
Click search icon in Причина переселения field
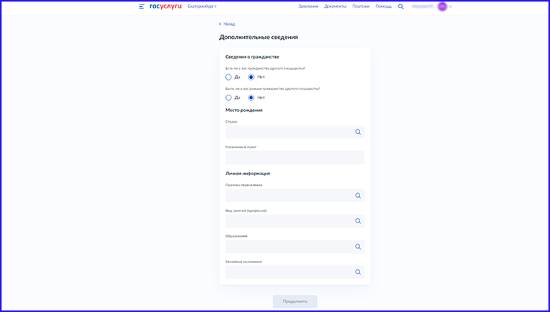358,195
